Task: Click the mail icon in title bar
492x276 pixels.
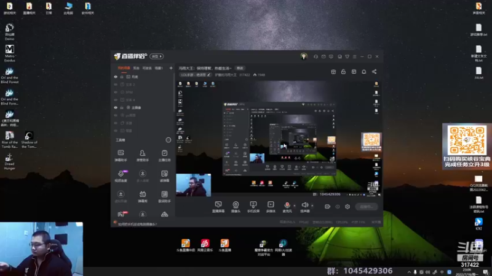Action: pyautogui.click(x=323, y=56)
